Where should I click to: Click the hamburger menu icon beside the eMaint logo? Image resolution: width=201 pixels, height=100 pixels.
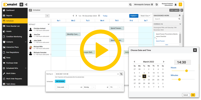[x=22, y=5]
